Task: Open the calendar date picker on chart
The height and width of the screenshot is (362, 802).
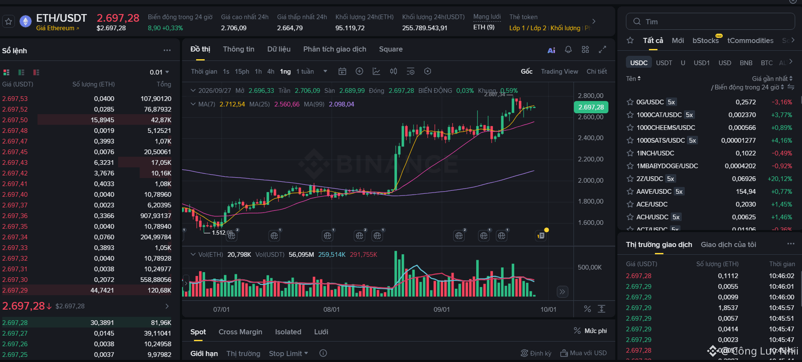Action: 342,72
